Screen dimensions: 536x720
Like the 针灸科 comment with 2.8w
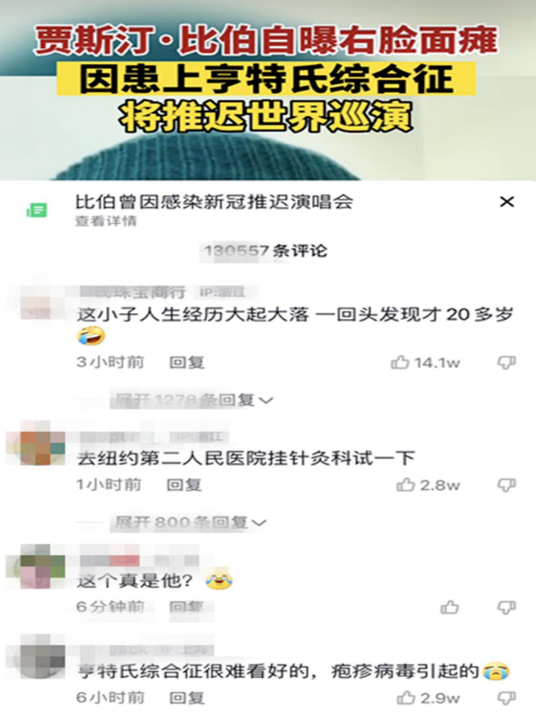tap(405, 485)
